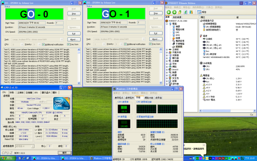
Task: Open the 我的最愛 favorites tab in EVEREST sidebar
Action: click(x=177, y=17)
